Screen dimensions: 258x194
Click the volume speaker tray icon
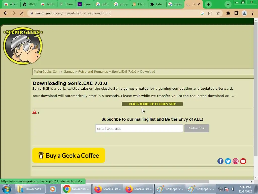233,189
